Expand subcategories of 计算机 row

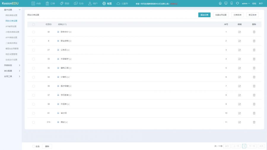click(58, 77)
